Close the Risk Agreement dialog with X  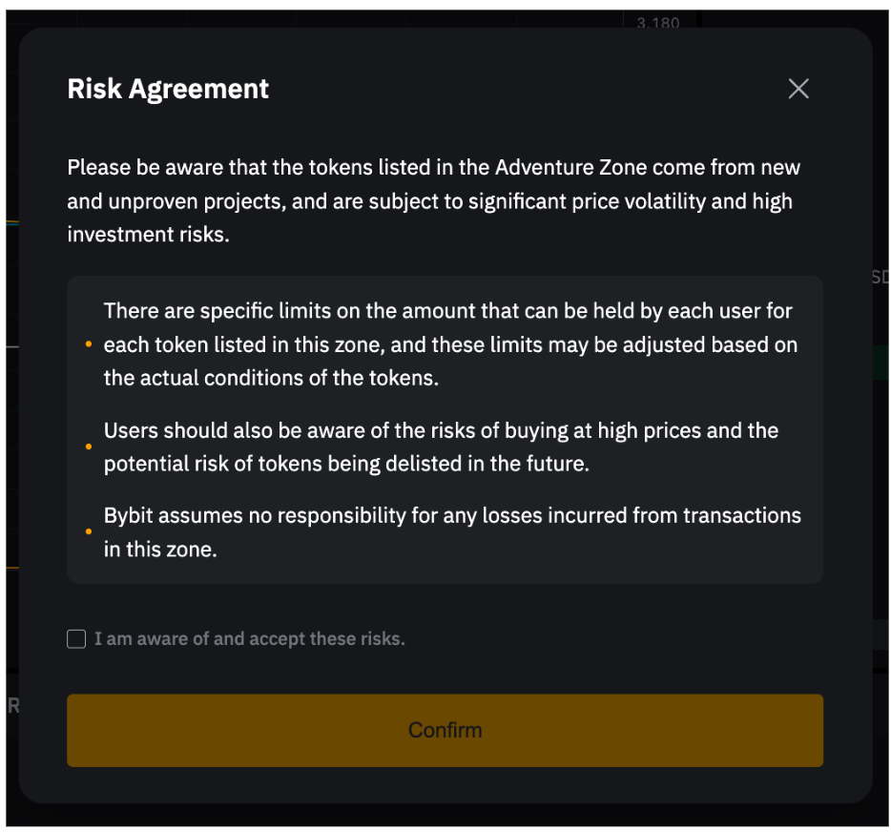click(x=798, y=89)
